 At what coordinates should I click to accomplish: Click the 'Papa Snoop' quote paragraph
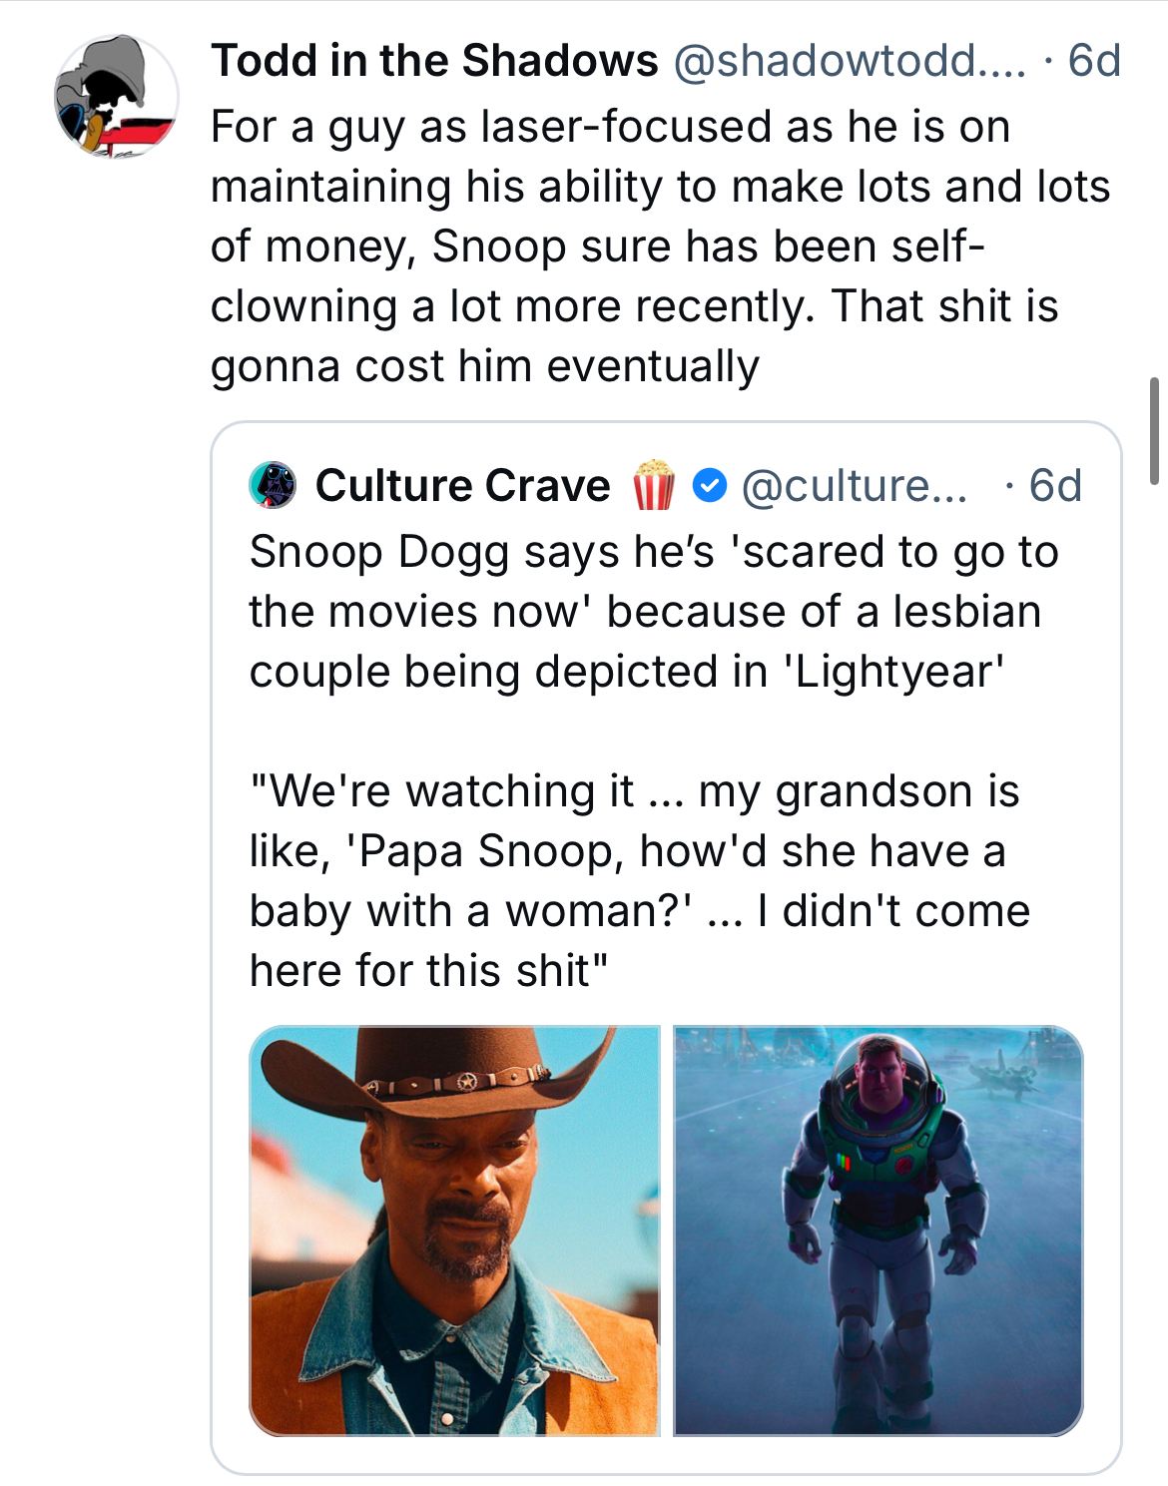click(x=639, y=880)
